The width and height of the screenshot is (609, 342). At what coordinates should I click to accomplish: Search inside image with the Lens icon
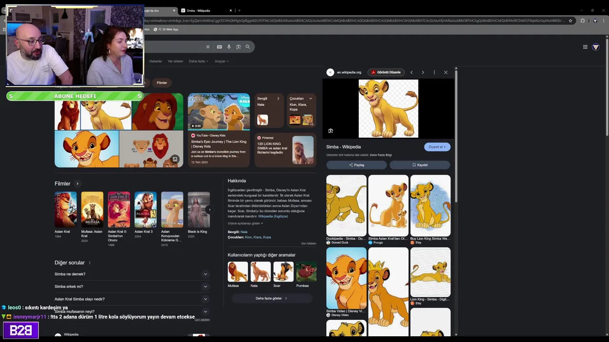click(331, 131)
